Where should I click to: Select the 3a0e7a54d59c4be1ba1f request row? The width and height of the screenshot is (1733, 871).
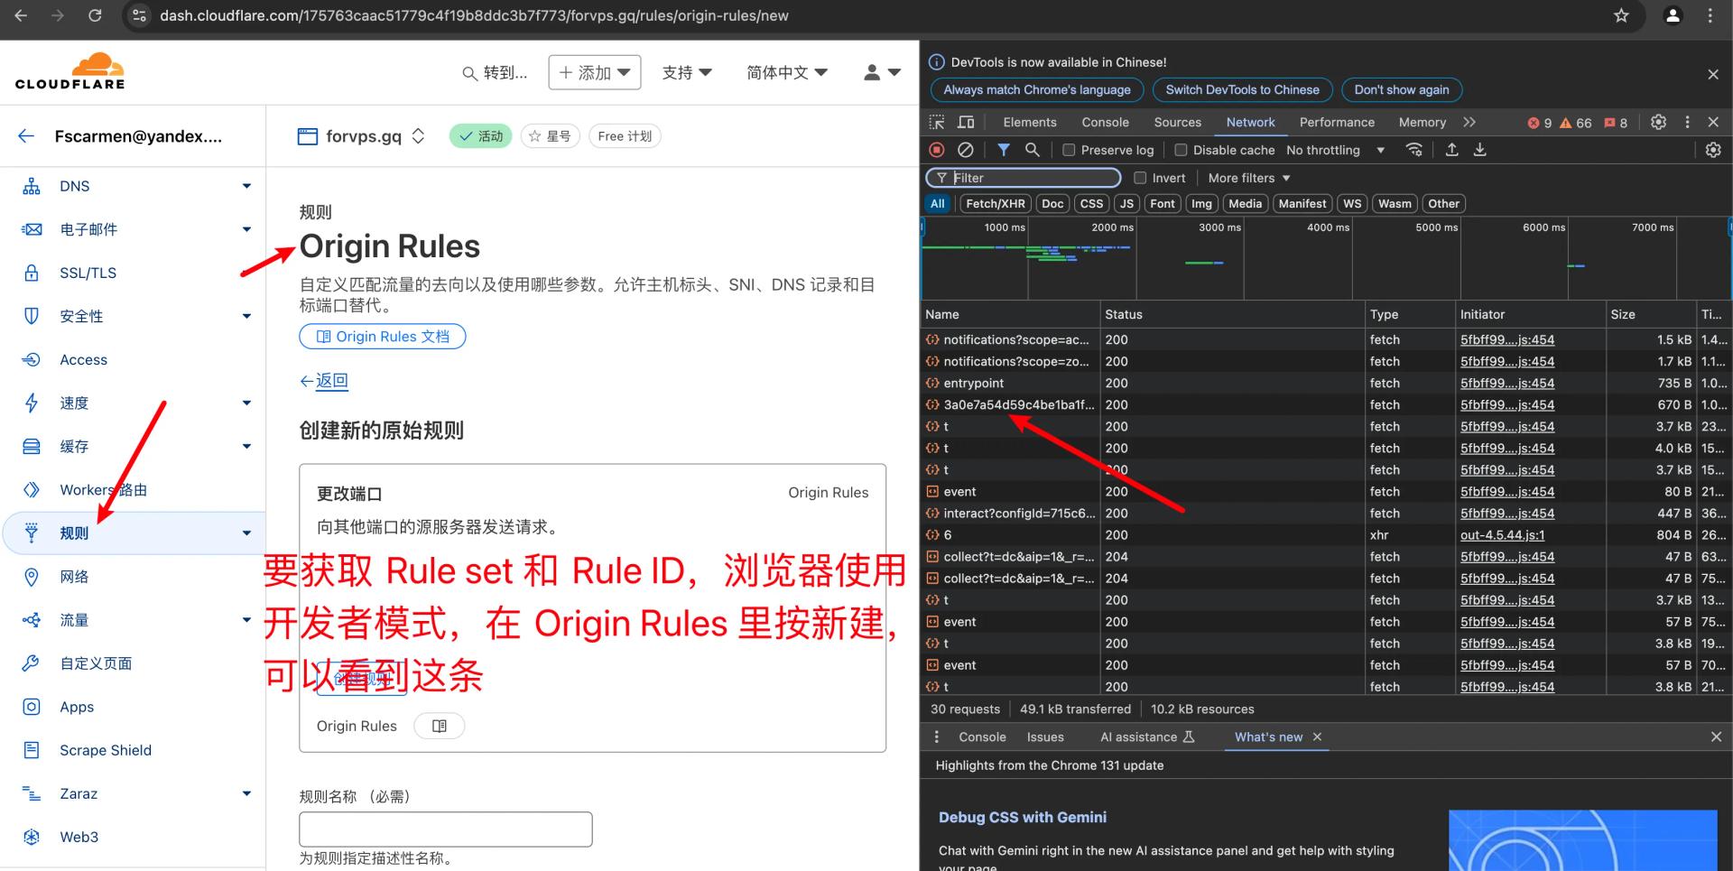pyautogui.click(x=1325, y=404)
